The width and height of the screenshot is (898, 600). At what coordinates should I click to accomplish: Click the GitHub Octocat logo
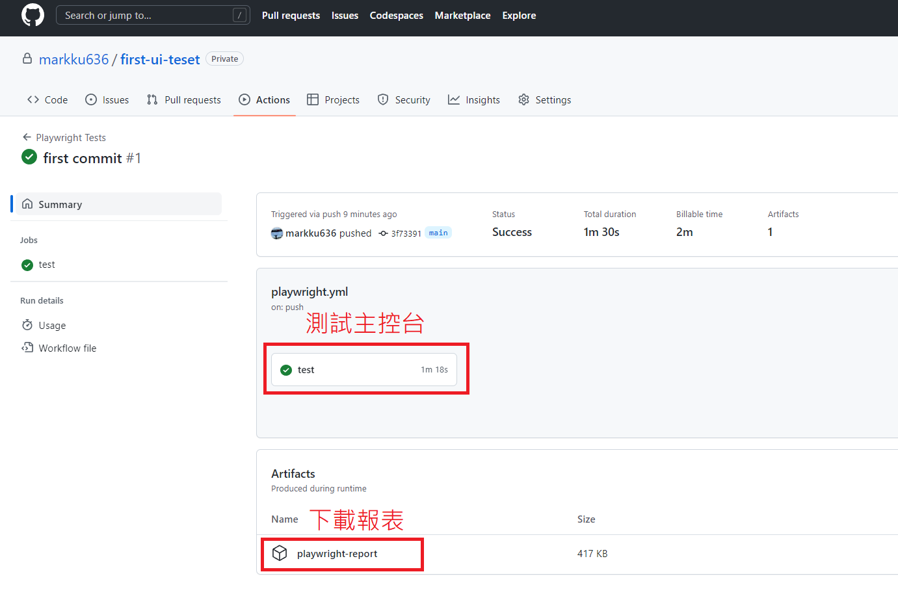33,15
